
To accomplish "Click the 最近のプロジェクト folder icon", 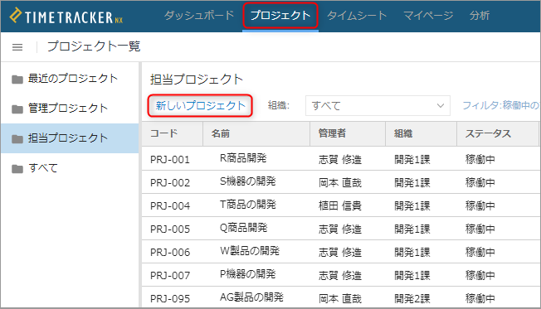I will (17, 80).
